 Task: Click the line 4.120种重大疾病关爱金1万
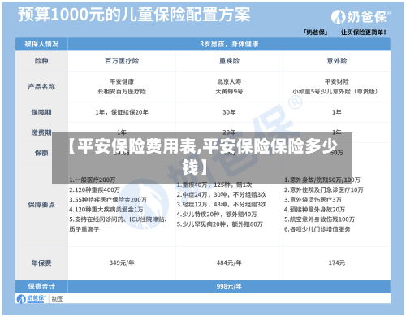(x=106, y=210)
